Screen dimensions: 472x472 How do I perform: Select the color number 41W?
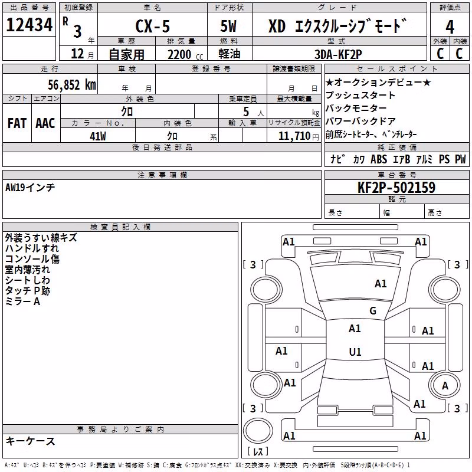[98, 136]
